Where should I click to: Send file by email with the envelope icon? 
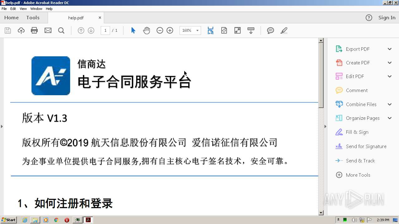[48, 30]
